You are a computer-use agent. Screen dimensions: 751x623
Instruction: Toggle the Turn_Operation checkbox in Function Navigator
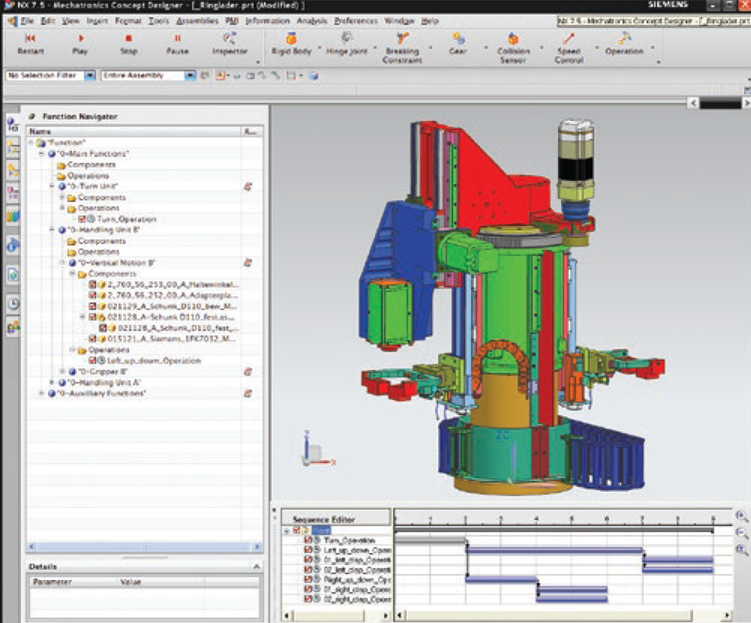(x=82, y=219)
